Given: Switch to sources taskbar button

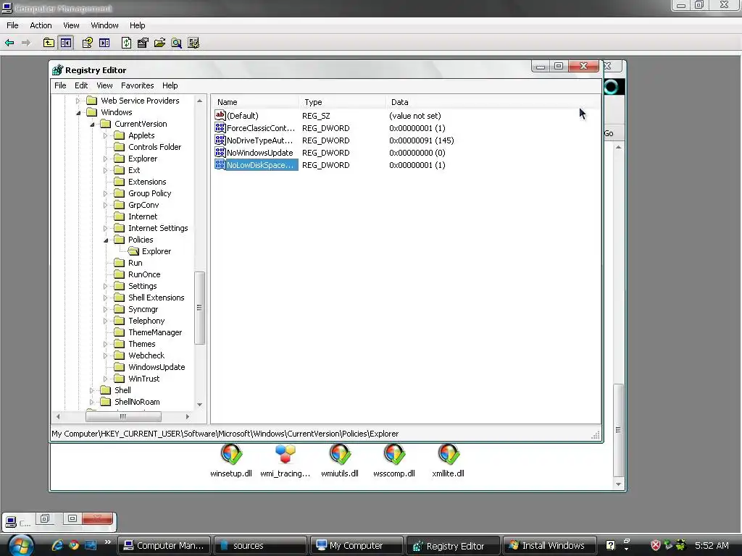Looking at the screenshot, I should click(x=260, y=546).
